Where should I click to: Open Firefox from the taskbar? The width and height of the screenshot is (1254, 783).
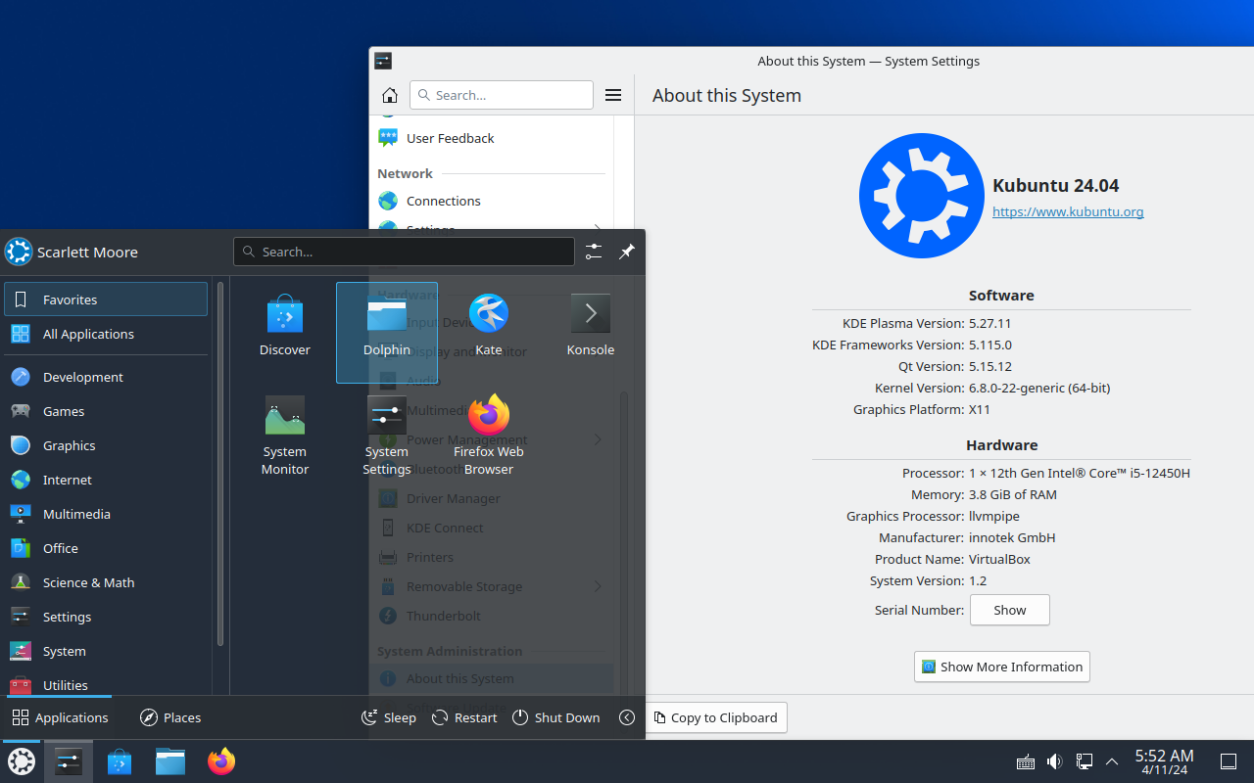click(x=221, y=760)
